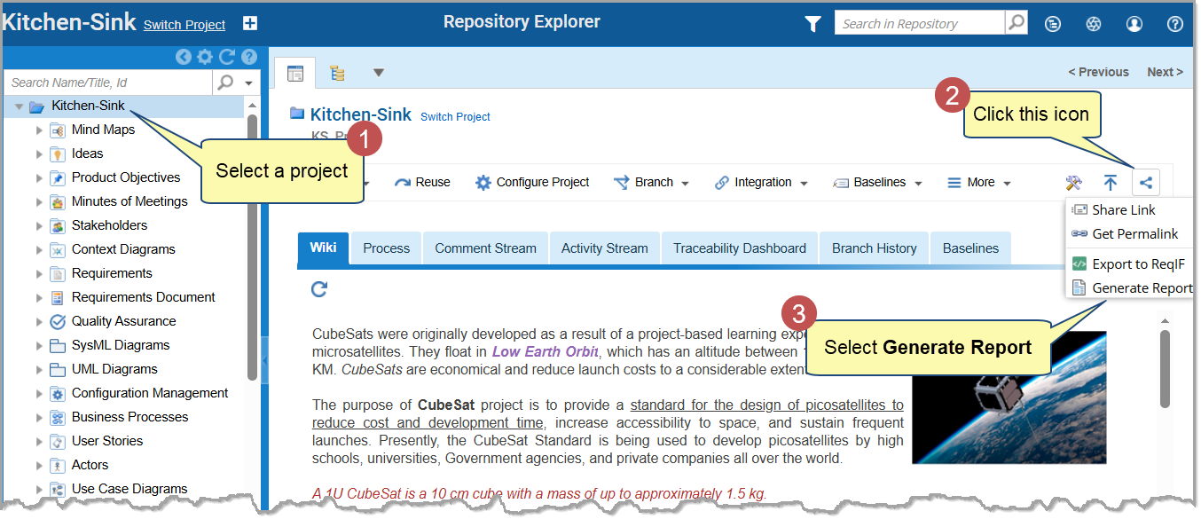Open tree panel settings gear icon

(x=205, y=57)
